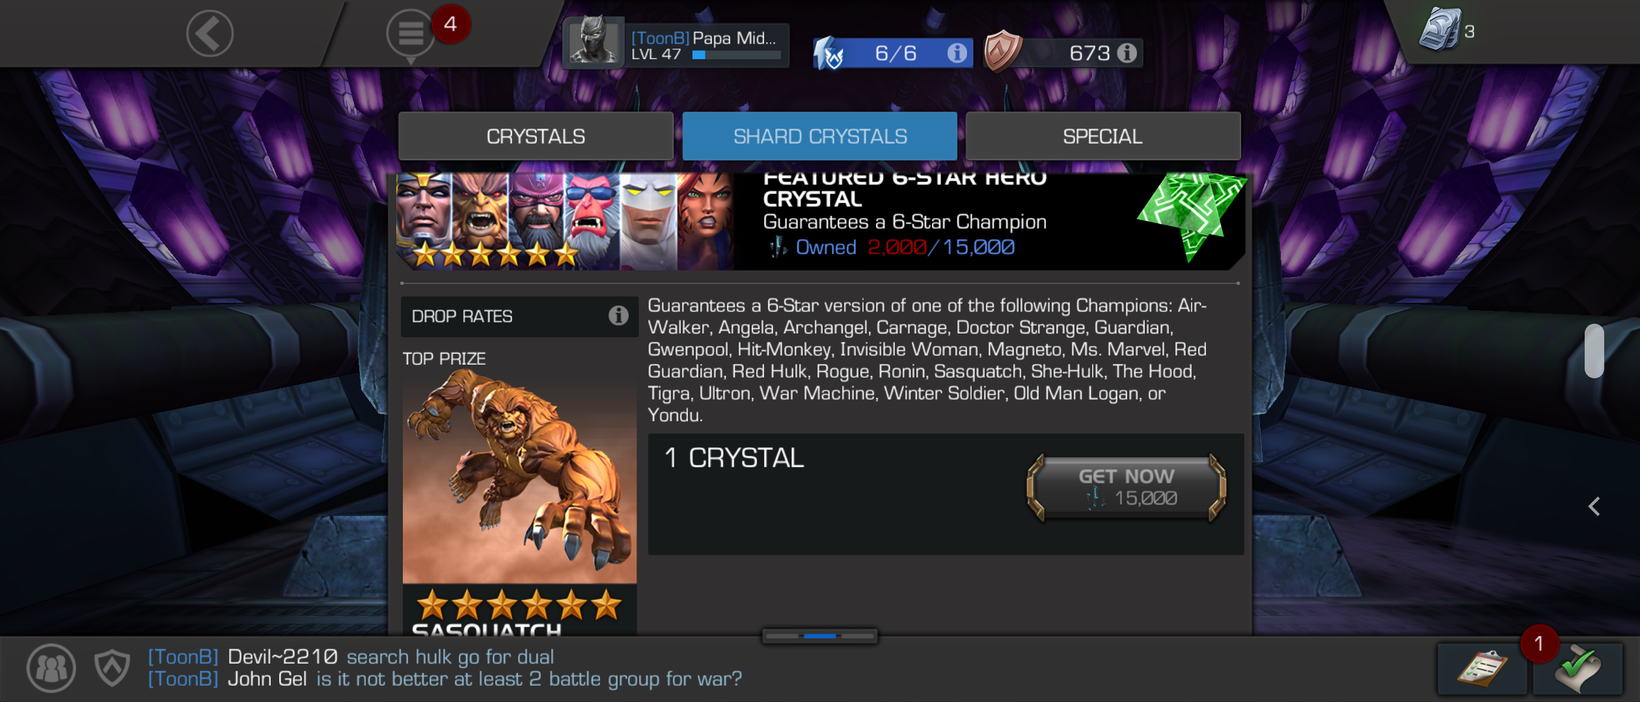The height and width of the screenshot is (702, 1640).
Task: Select the Shard Crystals tab
Action: 819,136
